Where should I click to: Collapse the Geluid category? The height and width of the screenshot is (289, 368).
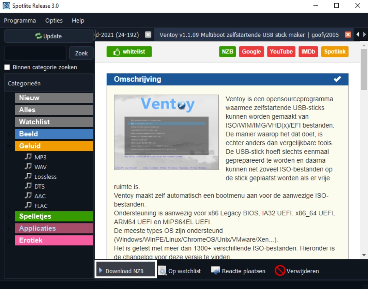(x=9, y=146)
